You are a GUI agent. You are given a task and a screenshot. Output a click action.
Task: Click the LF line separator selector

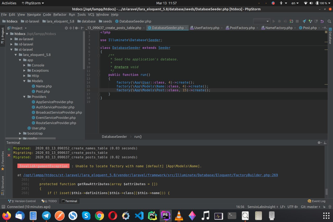click(283, 207)
